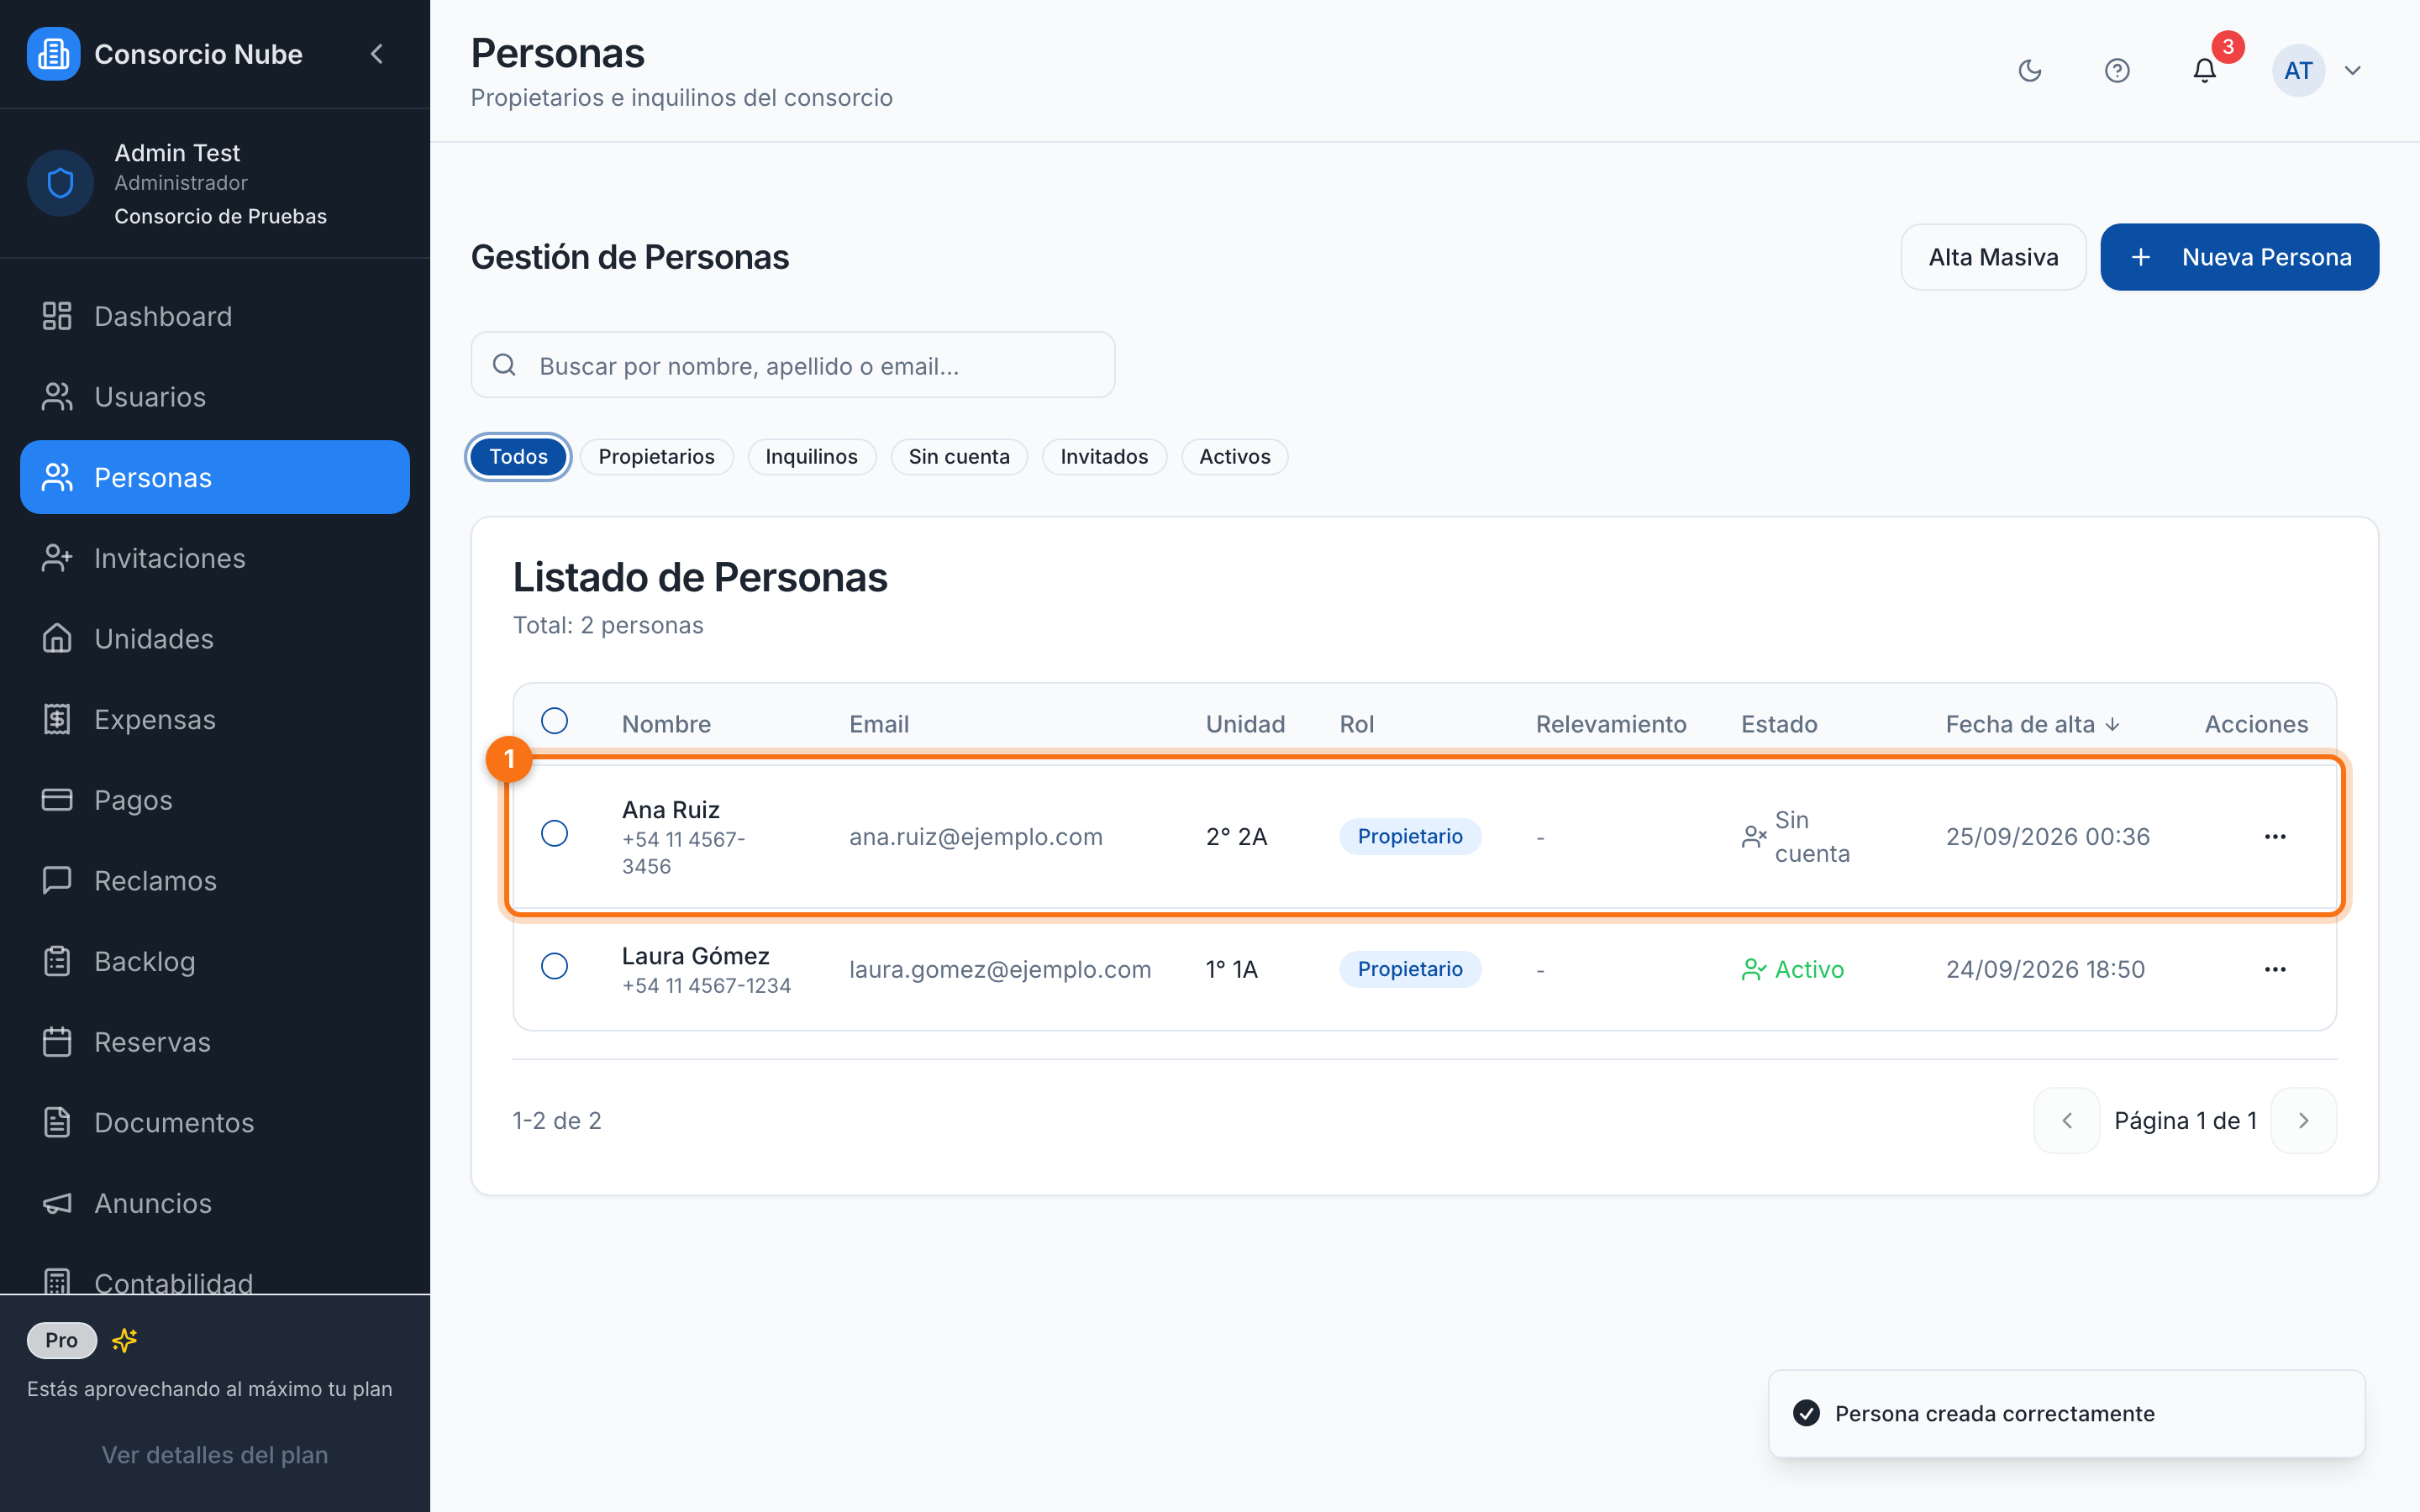Open actions menu for Laura Gómez
The height and width of the screenshot is (1512, 2420).
pos(2275,969)
